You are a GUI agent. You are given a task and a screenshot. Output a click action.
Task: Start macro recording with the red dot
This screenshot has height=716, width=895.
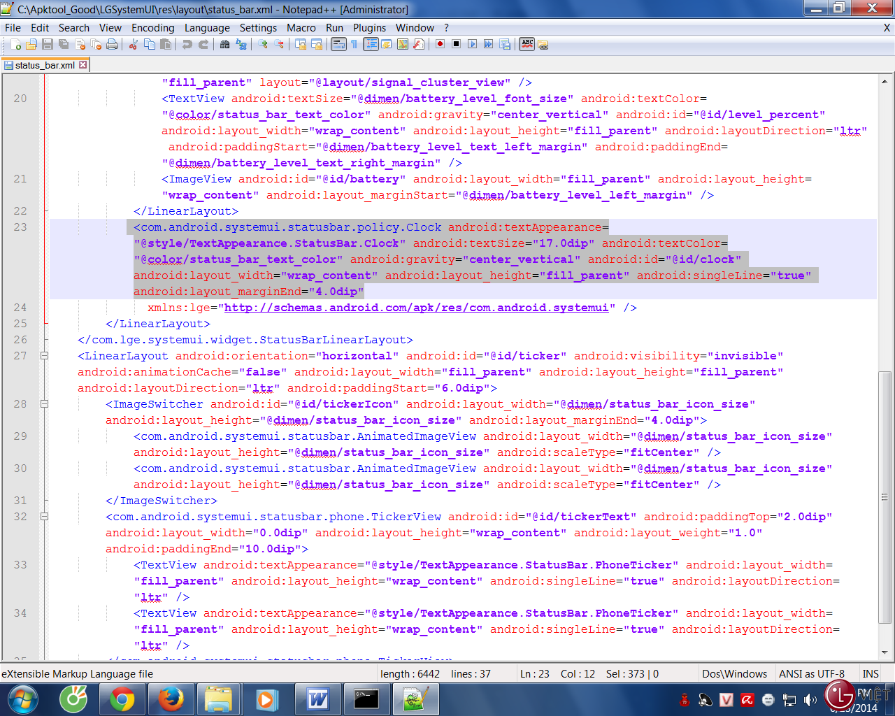point(440,44)
